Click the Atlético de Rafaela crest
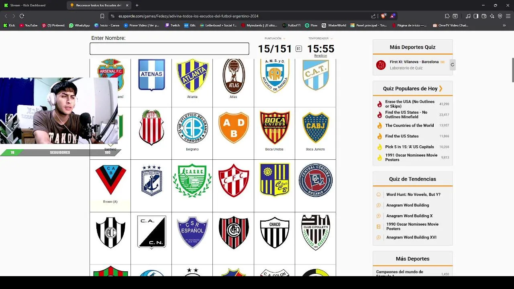The image size is (514, 289). pos(275,76)
